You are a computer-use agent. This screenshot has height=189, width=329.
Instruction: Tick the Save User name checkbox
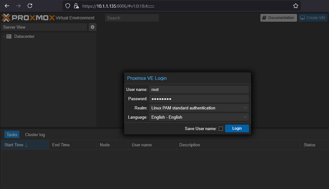[x=221, y=129]
